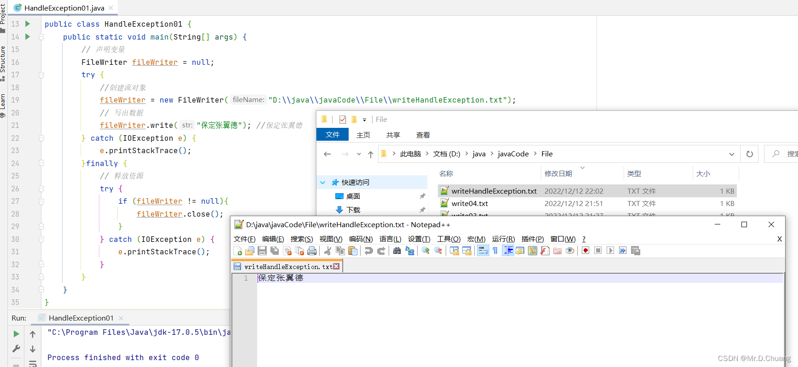Click the Zoom In magnifier icon
The width and height of the screenshot is (798, 367).
point(425,251)
